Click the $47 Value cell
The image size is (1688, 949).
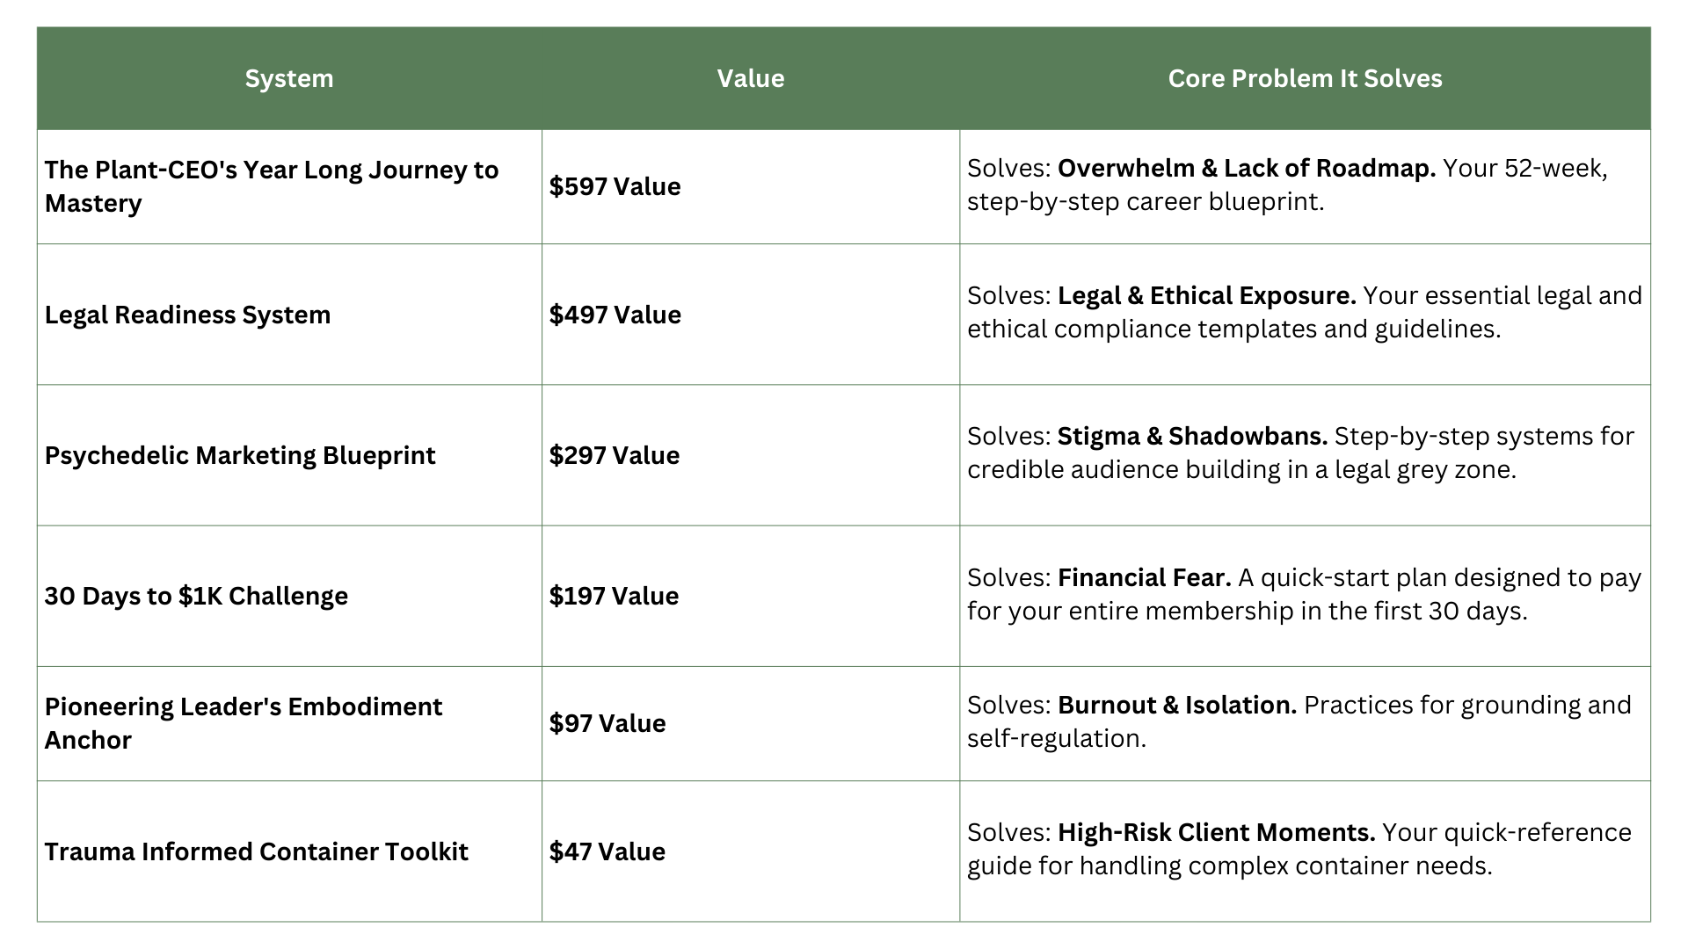click(x=607, y=851)
